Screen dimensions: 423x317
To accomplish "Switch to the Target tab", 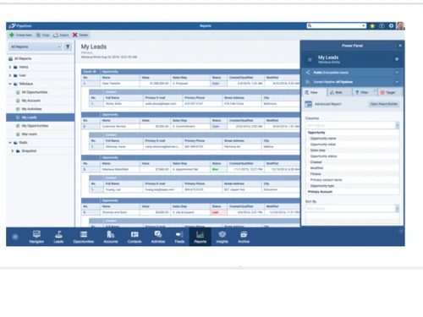I will [x=390, y=92].
